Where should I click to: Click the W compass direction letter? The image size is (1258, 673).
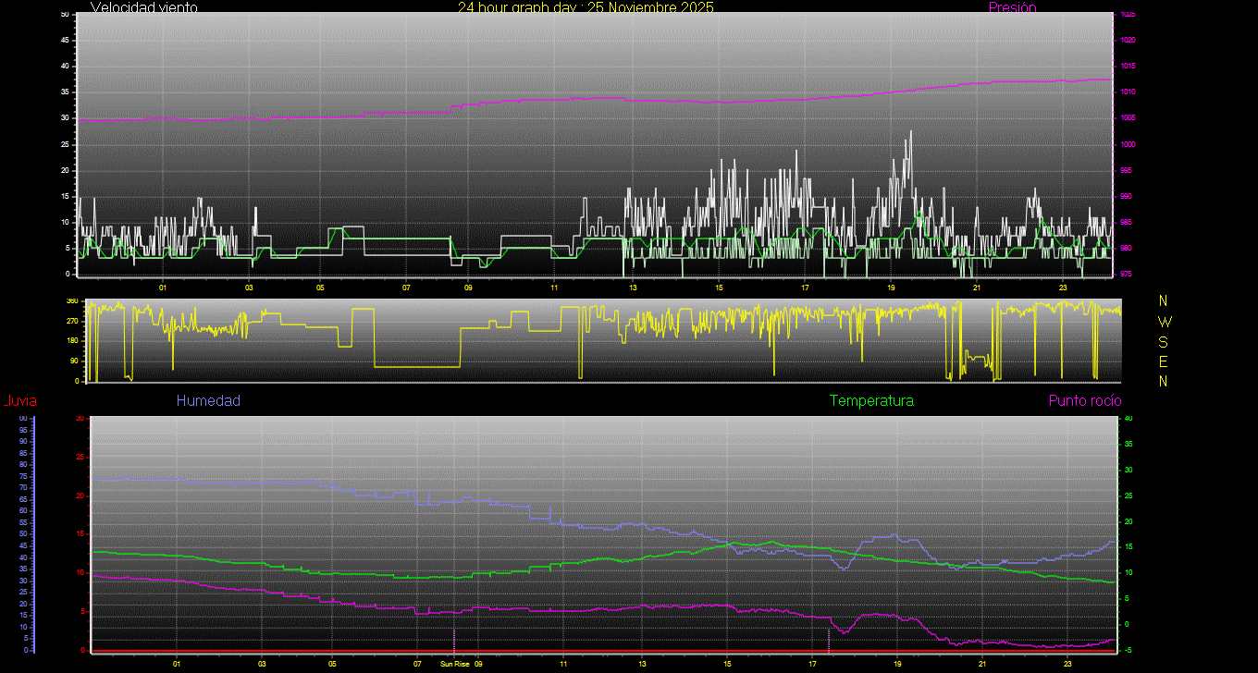(x=1164, y=322)
